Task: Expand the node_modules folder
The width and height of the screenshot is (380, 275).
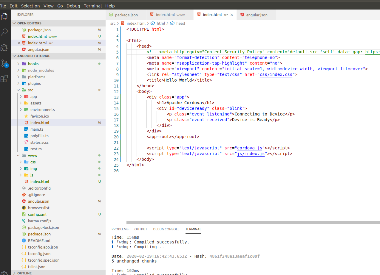Action: (18, 70)
